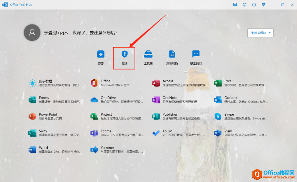
Task: Launch the OneDrive cloud icon
Action: click(x=94, y=100)
